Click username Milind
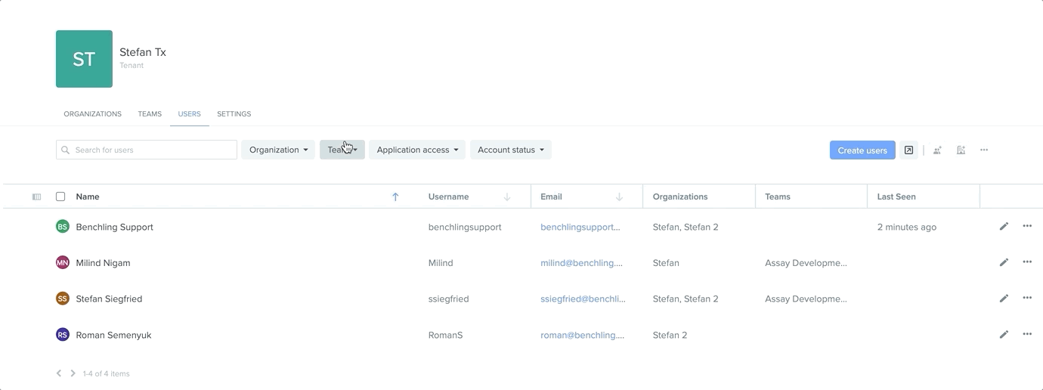Screen dimensions: 1043x390 click(441, 263)
